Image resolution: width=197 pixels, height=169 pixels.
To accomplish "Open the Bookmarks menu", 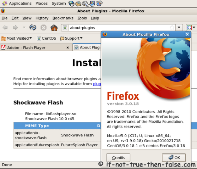I will point(63,18).
